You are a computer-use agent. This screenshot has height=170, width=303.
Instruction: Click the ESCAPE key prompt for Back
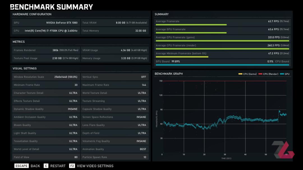(x=21, y=166)
